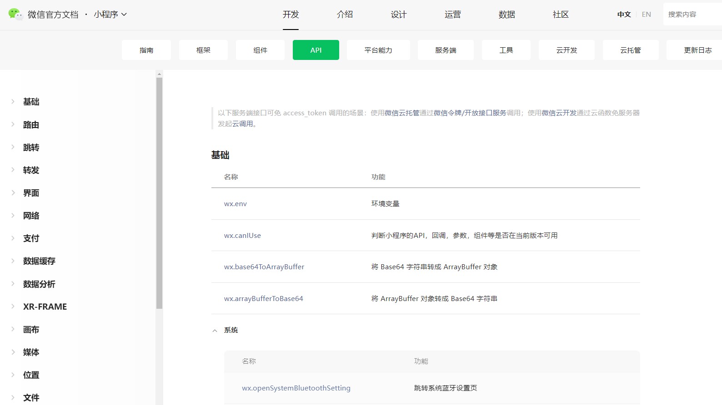722x405 pixels.
Task: Switch to the 介绍 top tab
Action: pos(345,15)
